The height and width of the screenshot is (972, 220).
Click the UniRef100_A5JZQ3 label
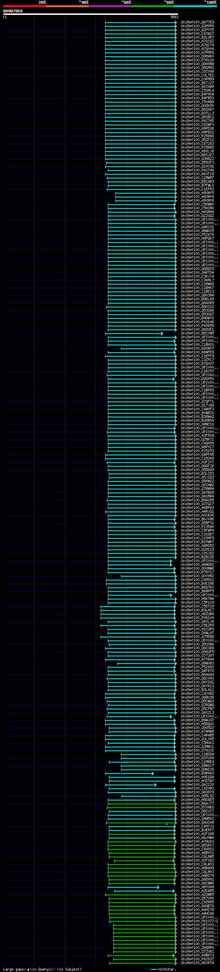[x=197, y=477]
